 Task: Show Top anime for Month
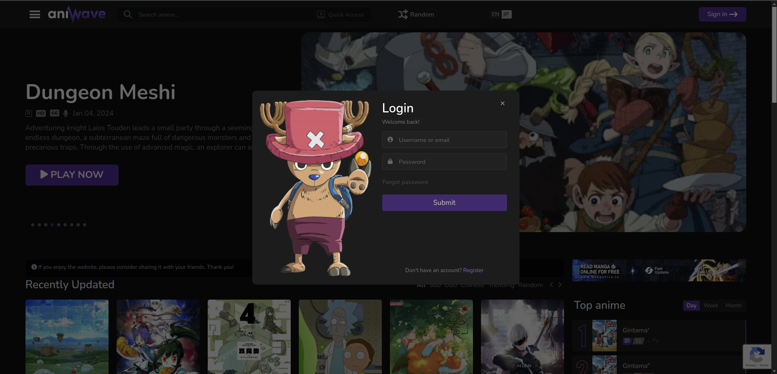click(x=733, y=306)
